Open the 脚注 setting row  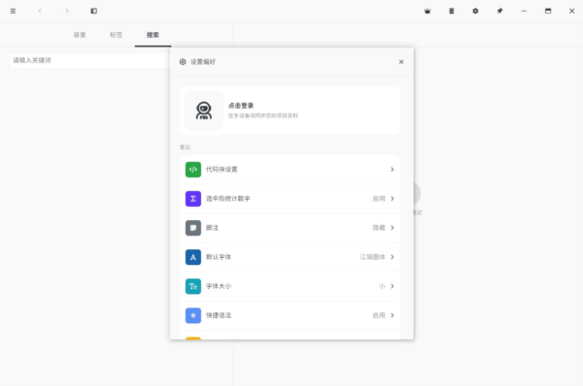coord(290,228)
